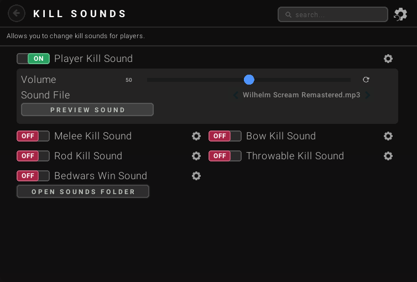
Task: Select the previous sound file with the left chevron
Action: 236,95
